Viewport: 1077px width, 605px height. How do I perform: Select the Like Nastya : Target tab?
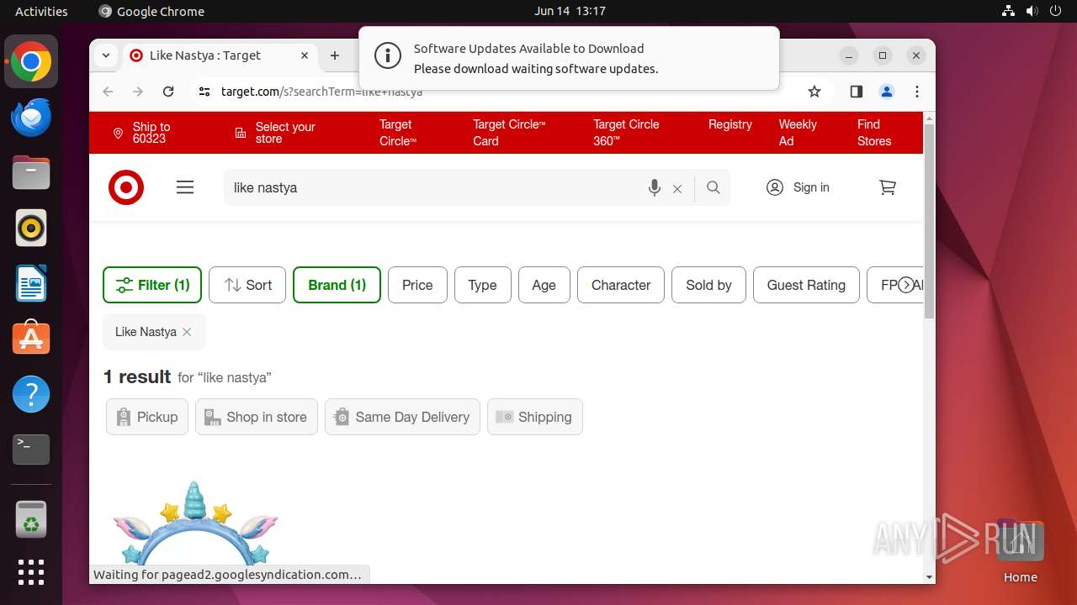220,55
